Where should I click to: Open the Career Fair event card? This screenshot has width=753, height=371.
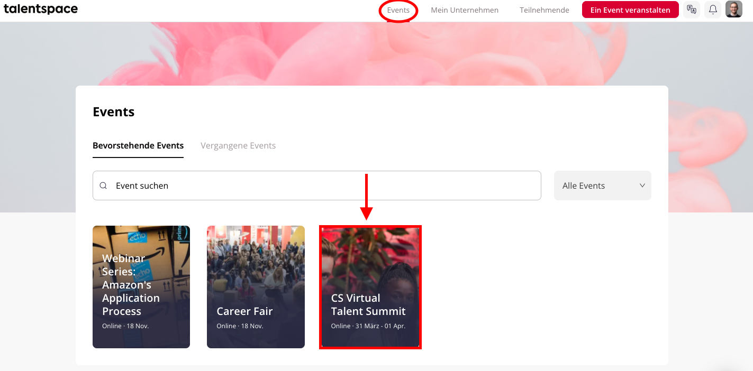pyautogui.click(x=256, y=287)
